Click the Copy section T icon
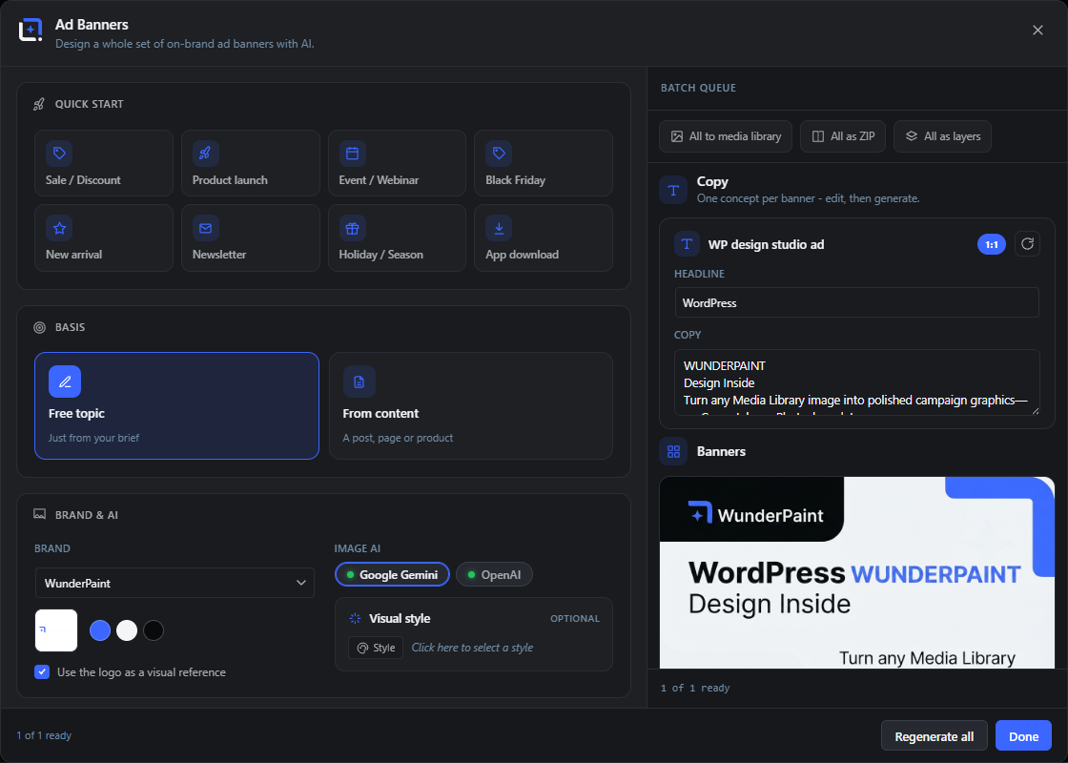Image resolution: width=1068 pixels, height=763 pixels. [x=673, y=190]
